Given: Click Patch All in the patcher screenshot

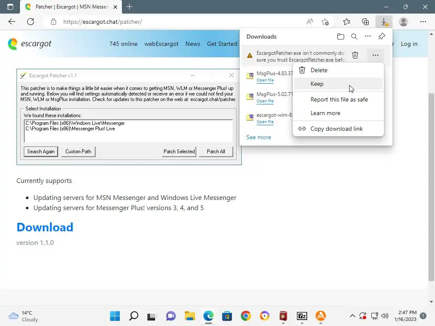Looking at the screenshot, I should pyautogui.click(x=216, y=152).
